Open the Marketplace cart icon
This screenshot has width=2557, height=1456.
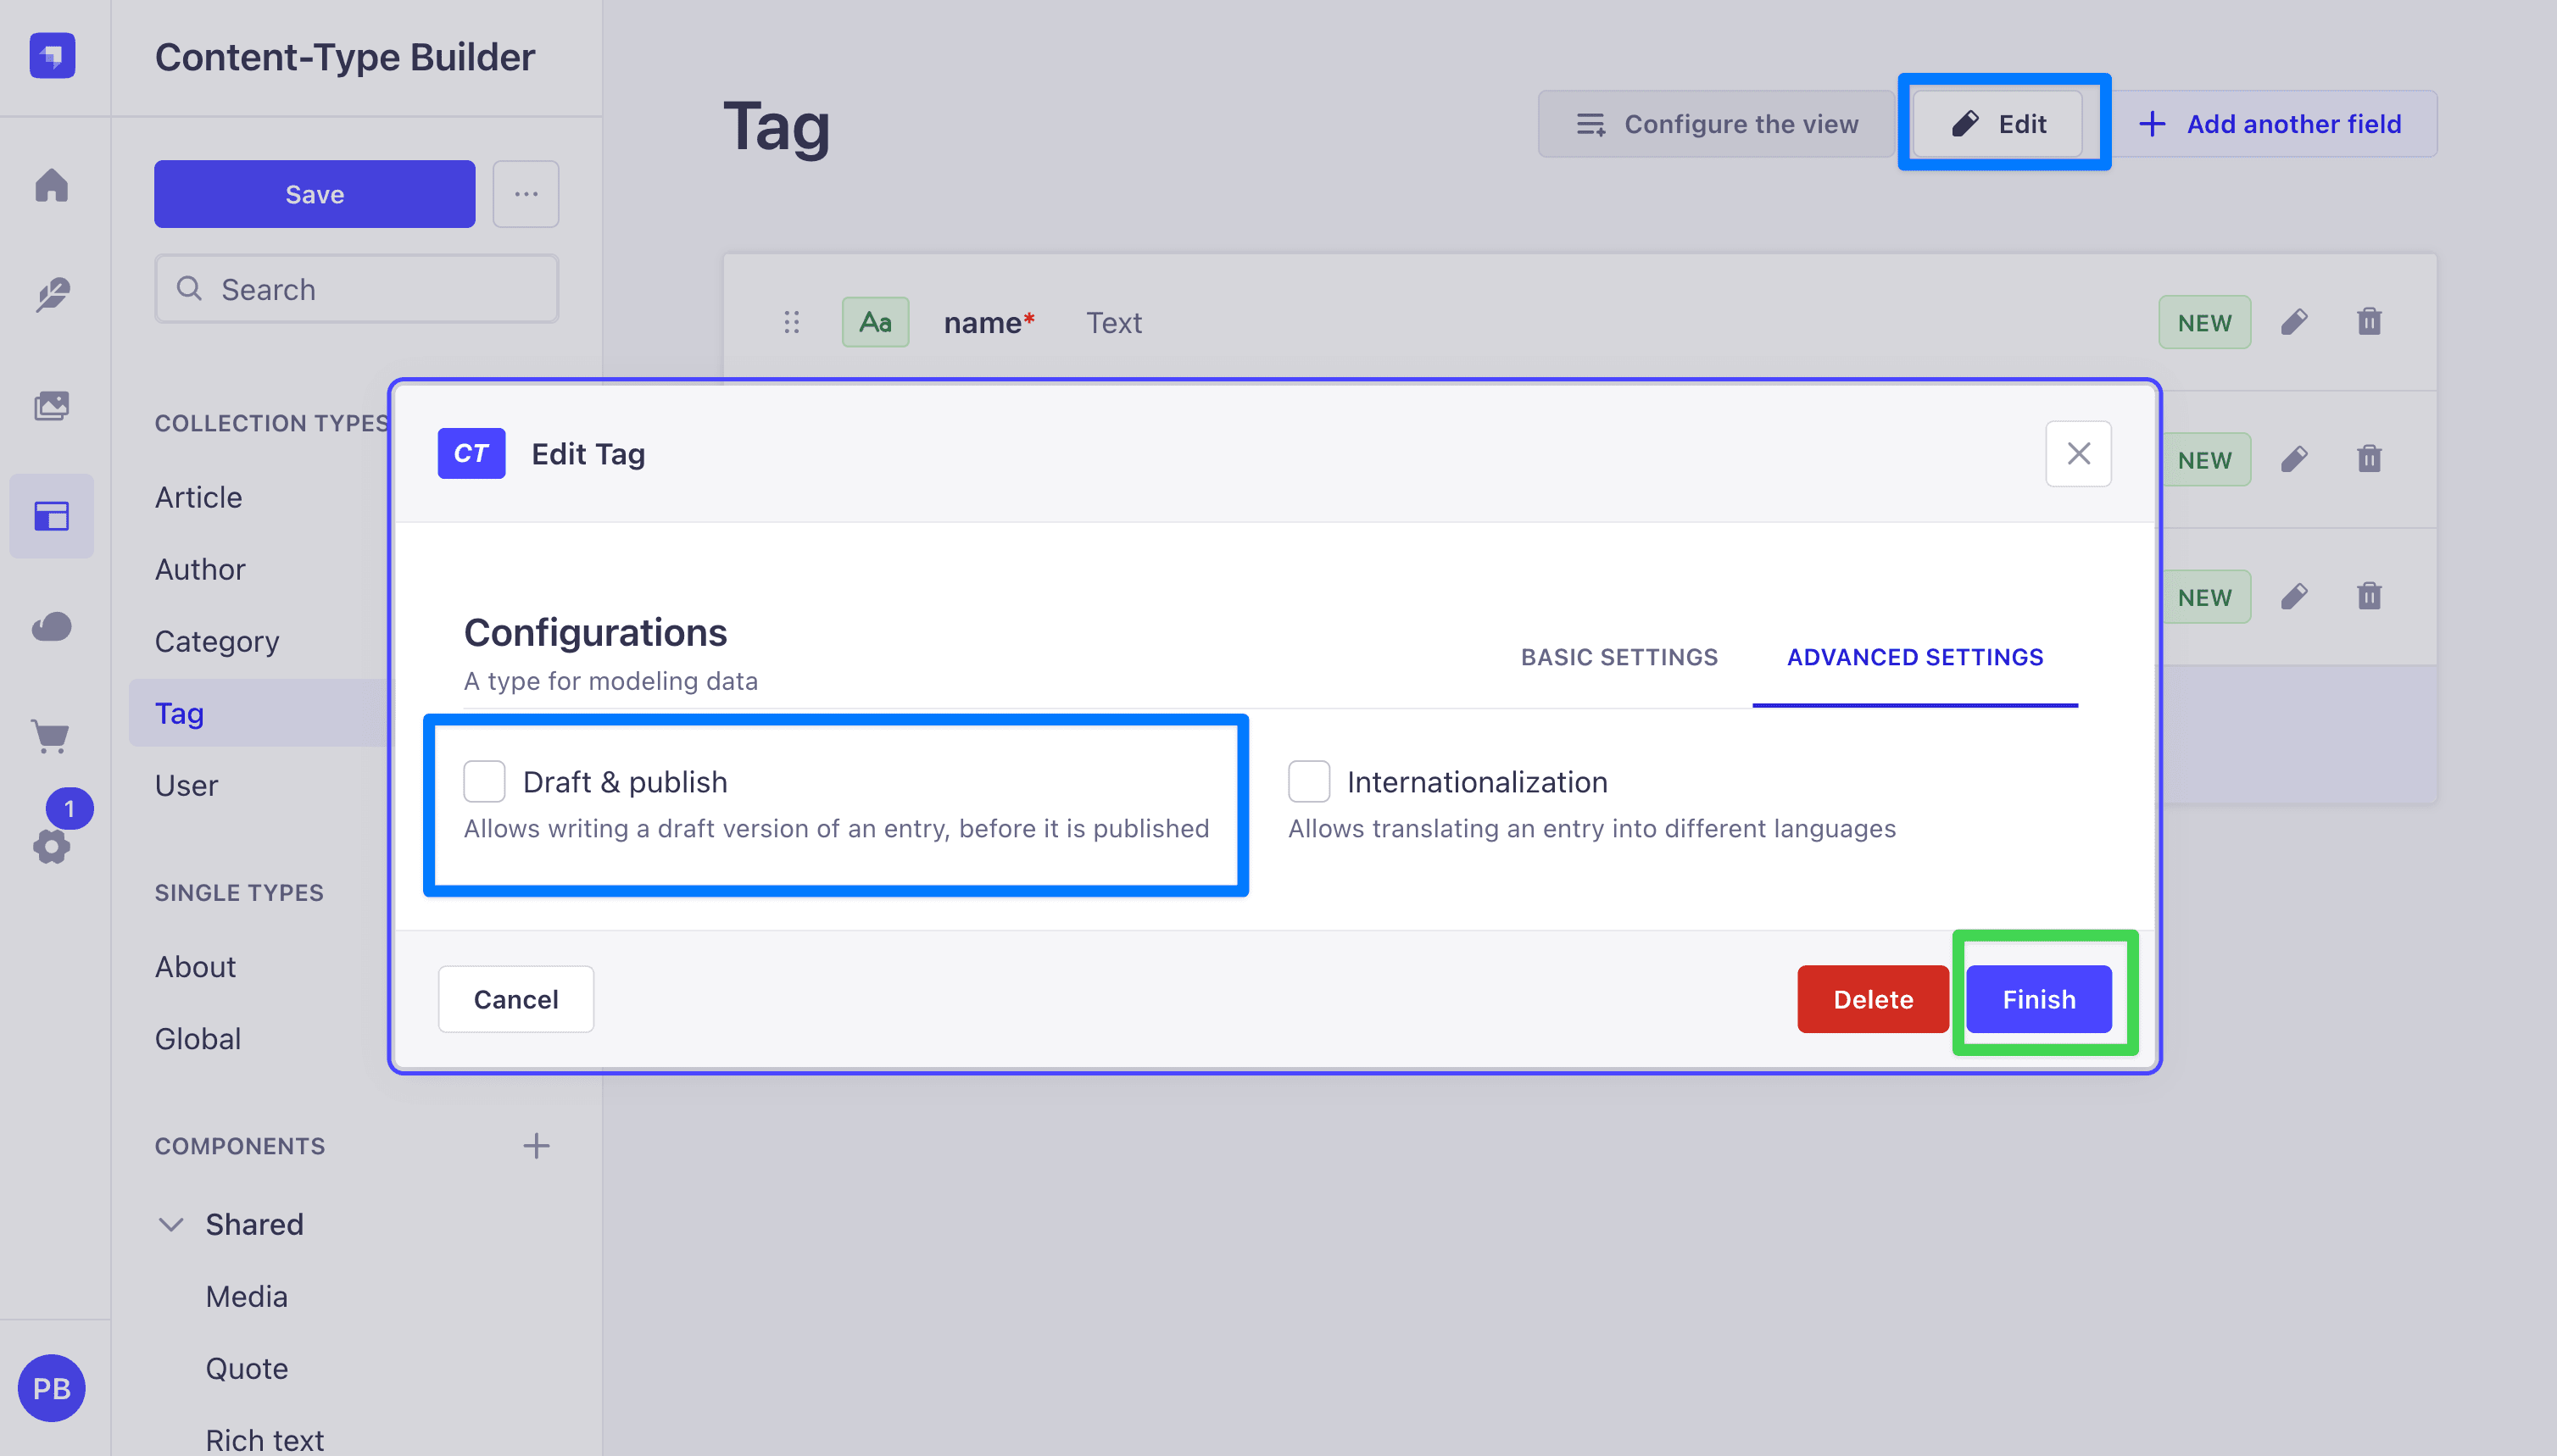pyautogui.click(x=51, y=737)
